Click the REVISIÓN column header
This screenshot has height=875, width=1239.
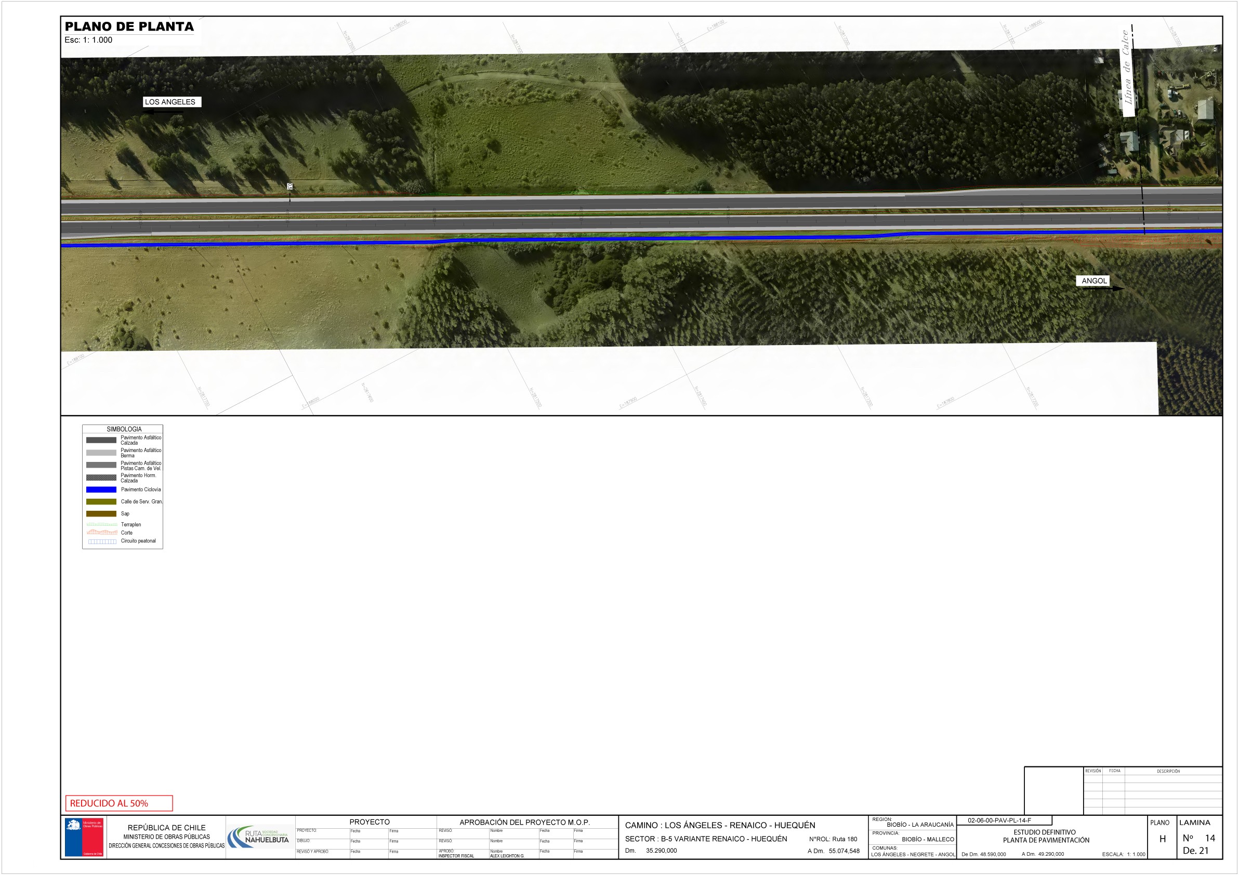pyautogui.click(x=1093, y=771)
